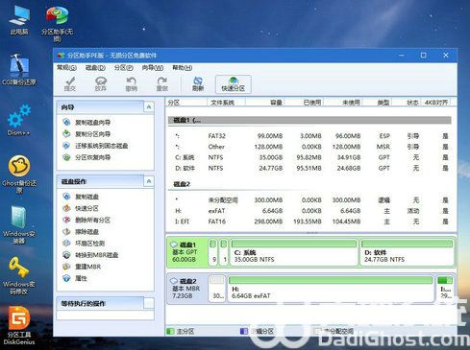Screen dimensions: 470x350
Task: Click the 容量 column header
Action: [264, 103]
